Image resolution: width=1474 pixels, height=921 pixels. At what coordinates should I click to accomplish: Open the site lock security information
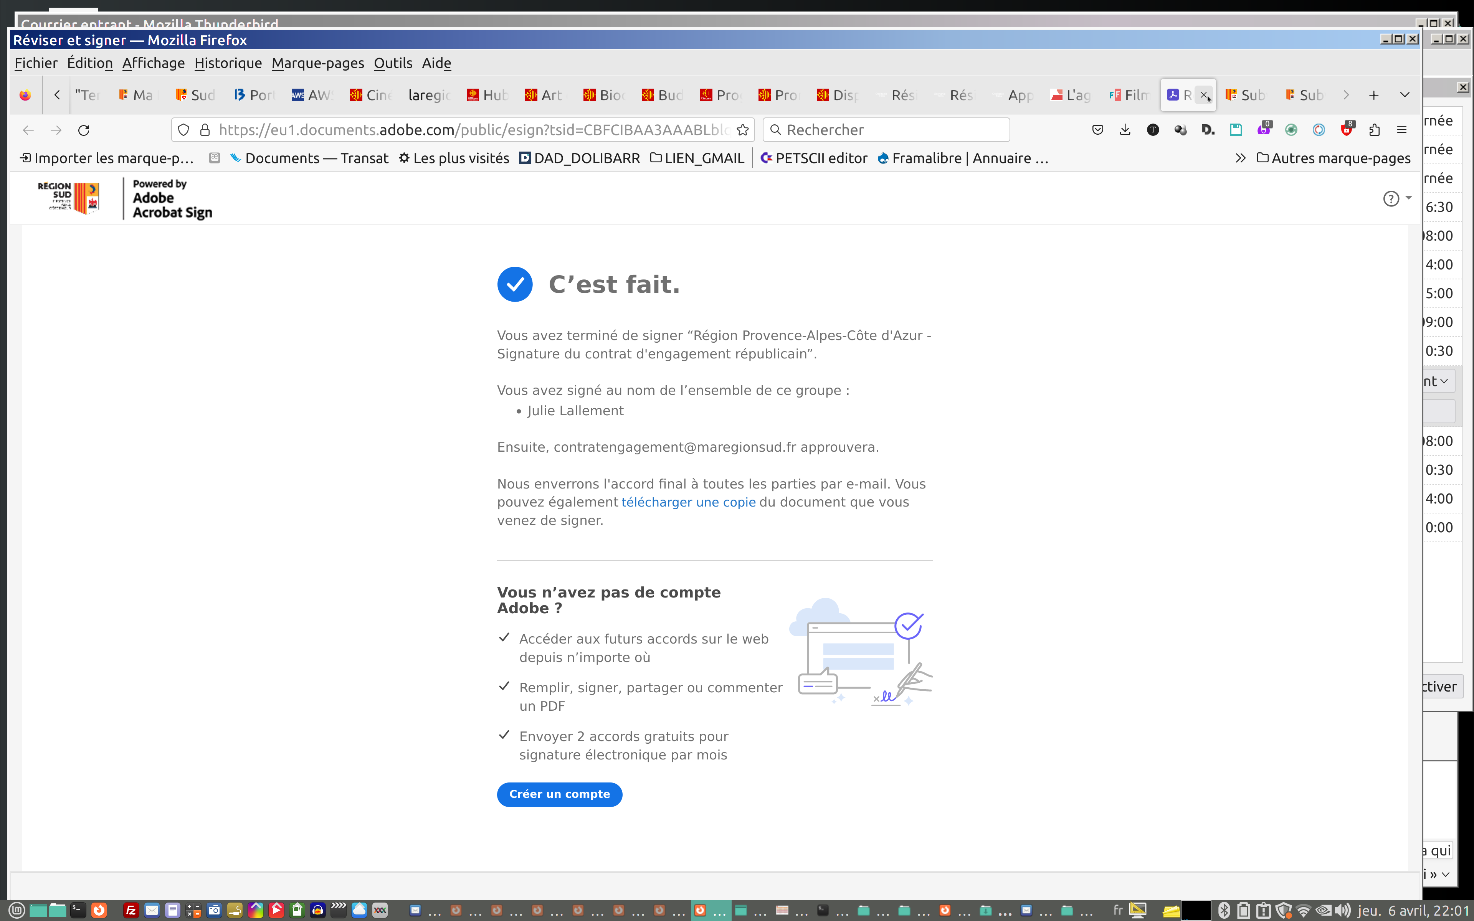click(205, 130)
